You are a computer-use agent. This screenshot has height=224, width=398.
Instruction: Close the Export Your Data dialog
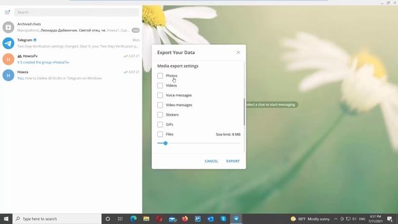[x=238, y=52]
